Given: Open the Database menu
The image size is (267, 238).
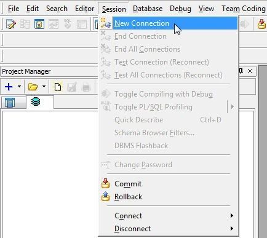Looking at the screenshot, I should [148, 9].
